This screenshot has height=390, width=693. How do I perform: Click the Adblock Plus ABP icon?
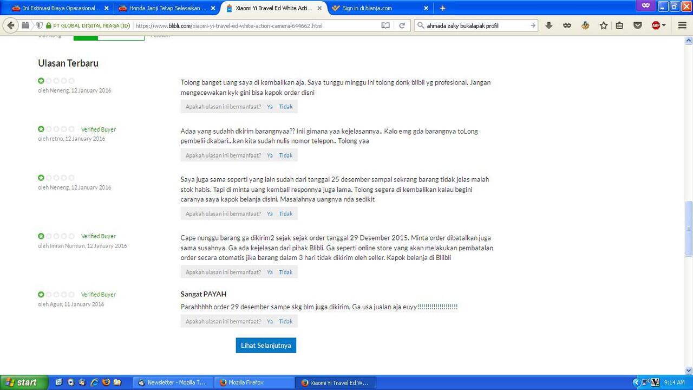tap(656, 25)
